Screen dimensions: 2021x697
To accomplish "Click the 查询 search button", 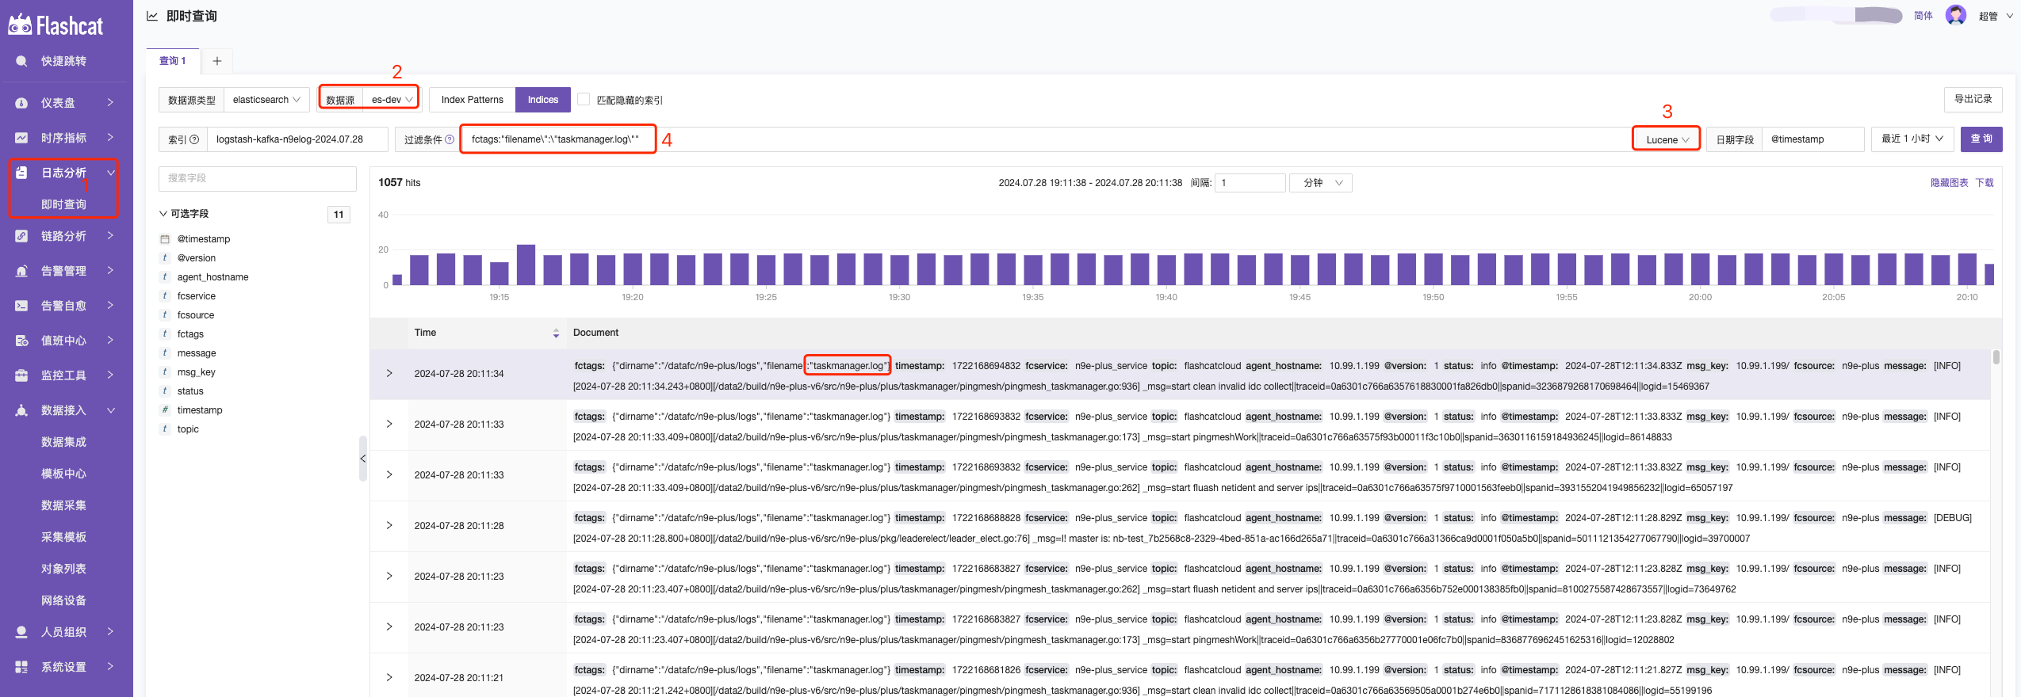I will [x=1981, y=139].
